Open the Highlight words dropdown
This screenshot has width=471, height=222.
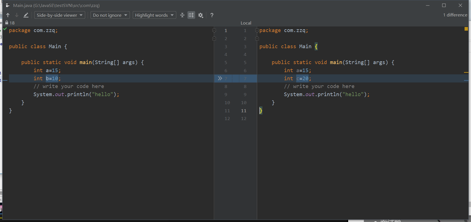click(154, 15)
